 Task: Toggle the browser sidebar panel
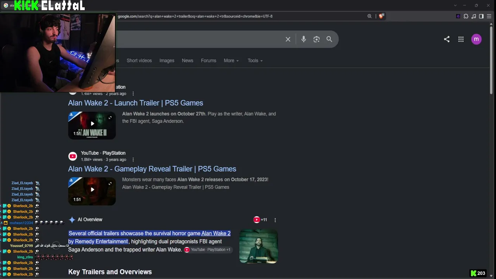pos(481,16)
